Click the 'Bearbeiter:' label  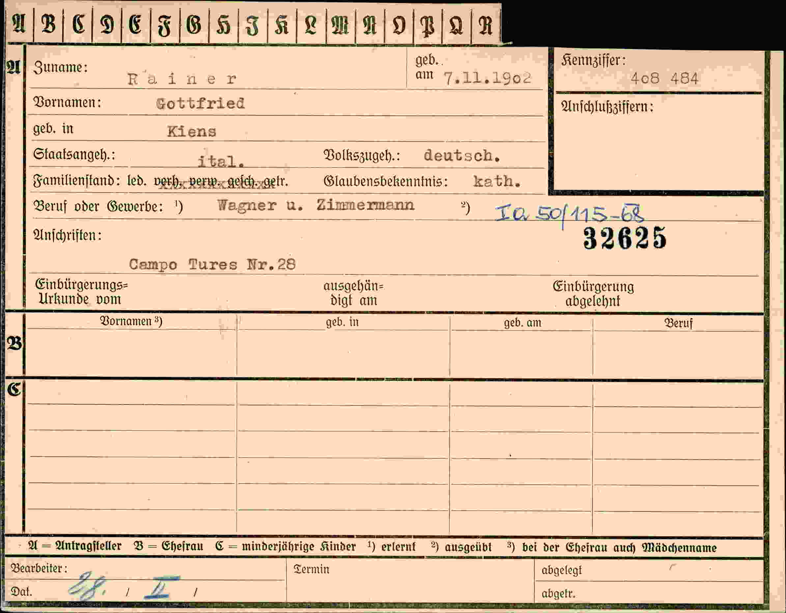39,569
